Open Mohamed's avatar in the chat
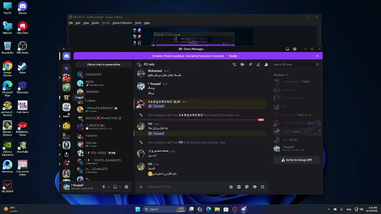This screenshot has width=381, height=214. coord(141,73)
